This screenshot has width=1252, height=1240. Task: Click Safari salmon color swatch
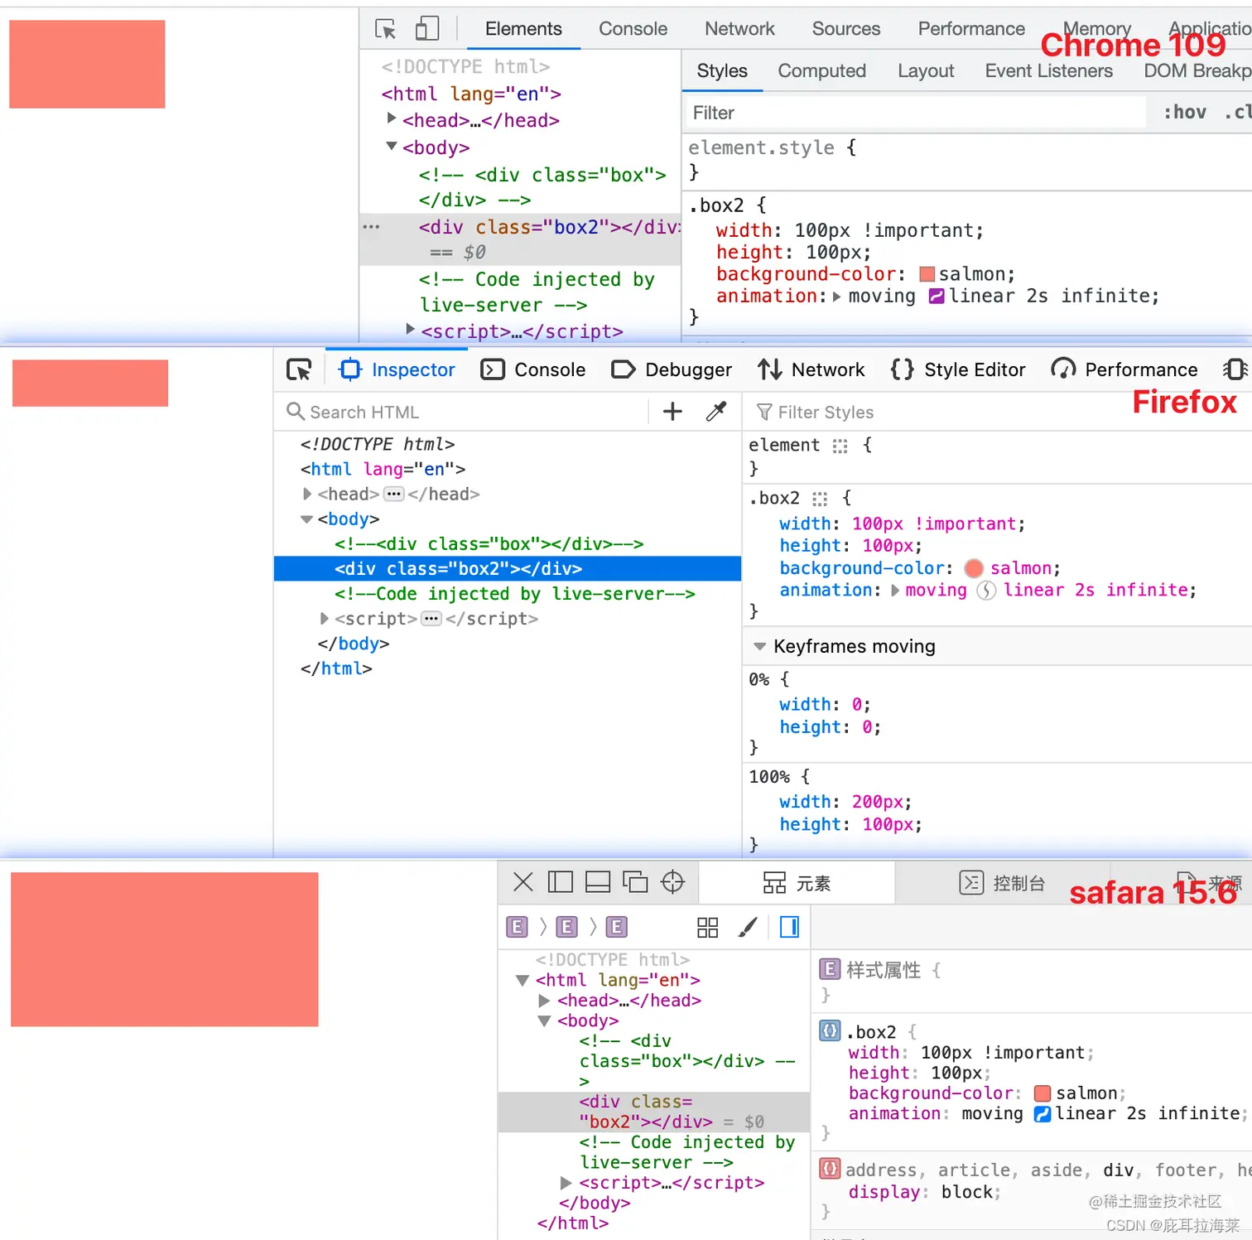point(1043,1093)
